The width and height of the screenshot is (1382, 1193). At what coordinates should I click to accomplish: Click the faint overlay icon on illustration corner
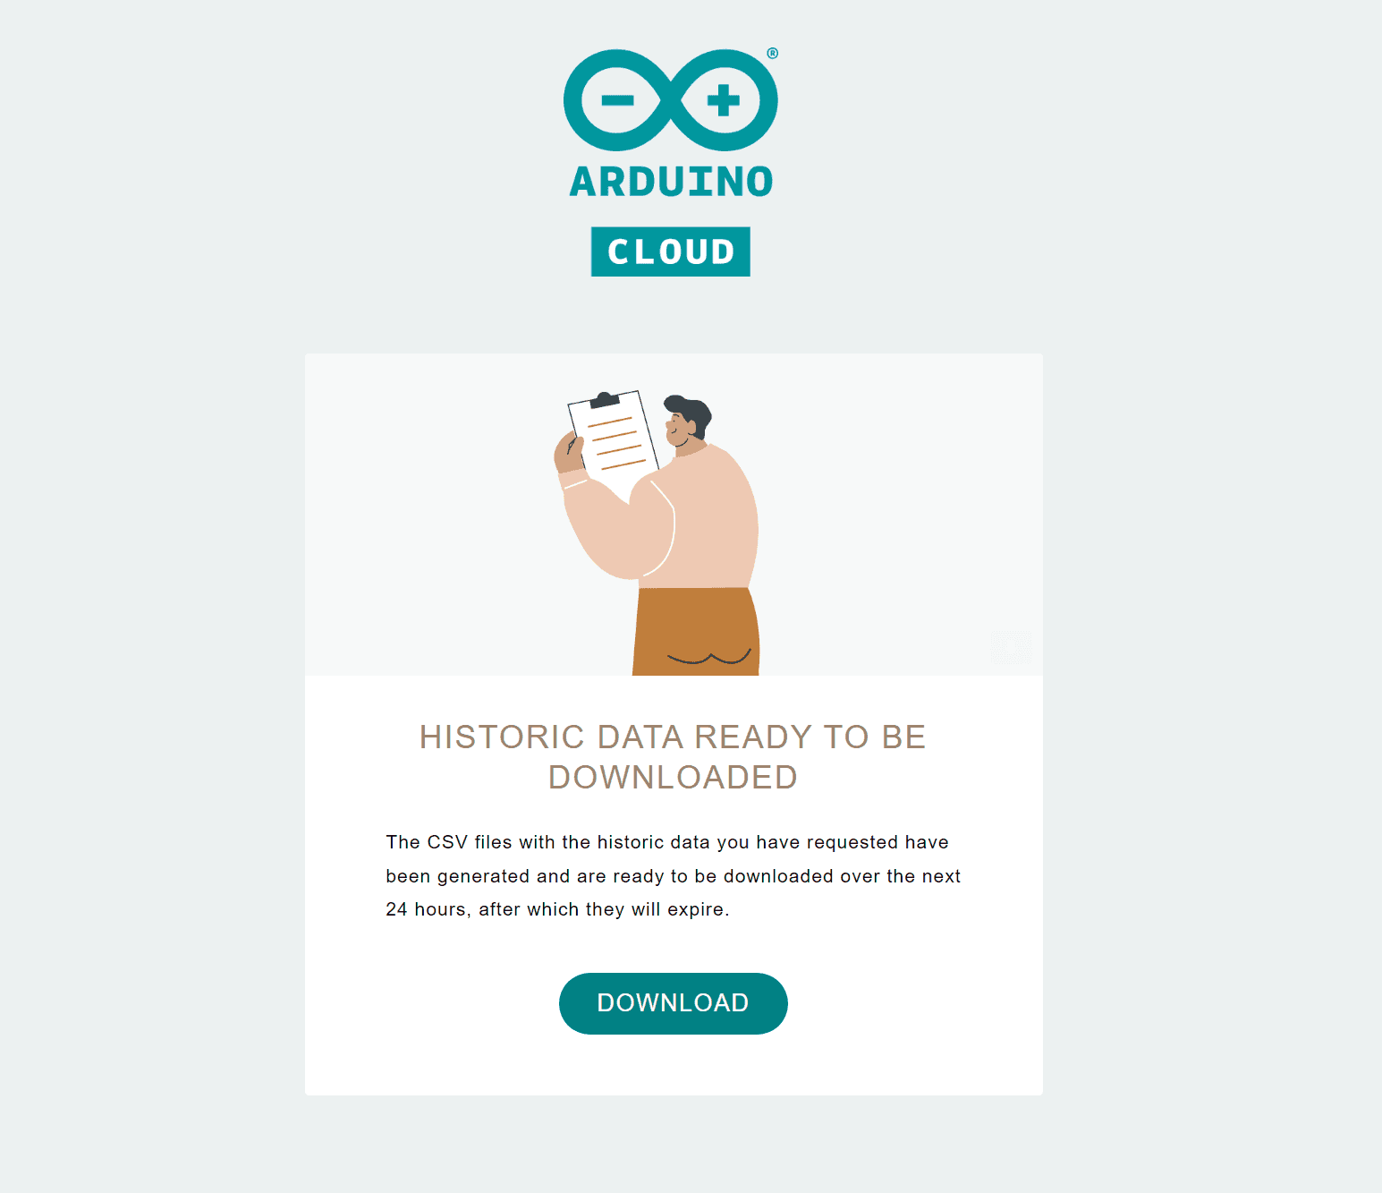point(1011,647)
